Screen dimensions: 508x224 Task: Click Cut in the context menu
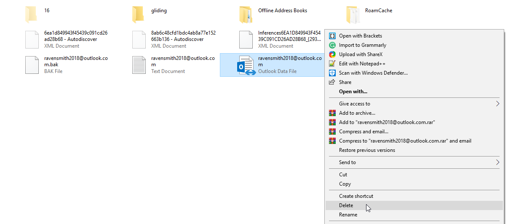(343, 175)
